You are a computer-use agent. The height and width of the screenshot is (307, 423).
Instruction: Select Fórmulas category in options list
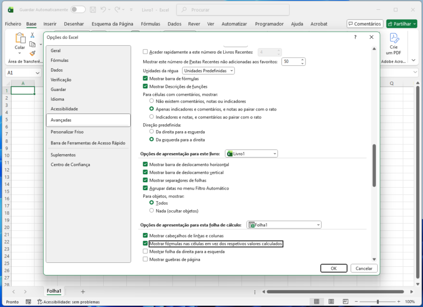60,60
